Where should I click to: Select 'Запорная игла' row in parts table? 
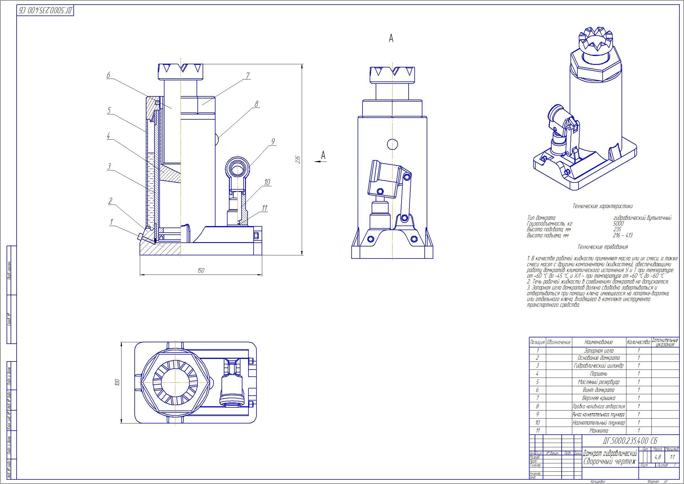pos(599,351)
